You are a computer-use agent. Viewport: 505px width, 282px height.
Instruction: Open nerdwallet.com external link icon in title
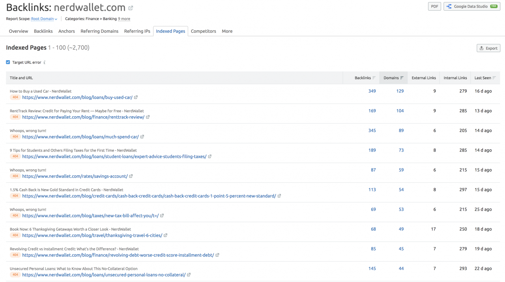pos(131,8)
